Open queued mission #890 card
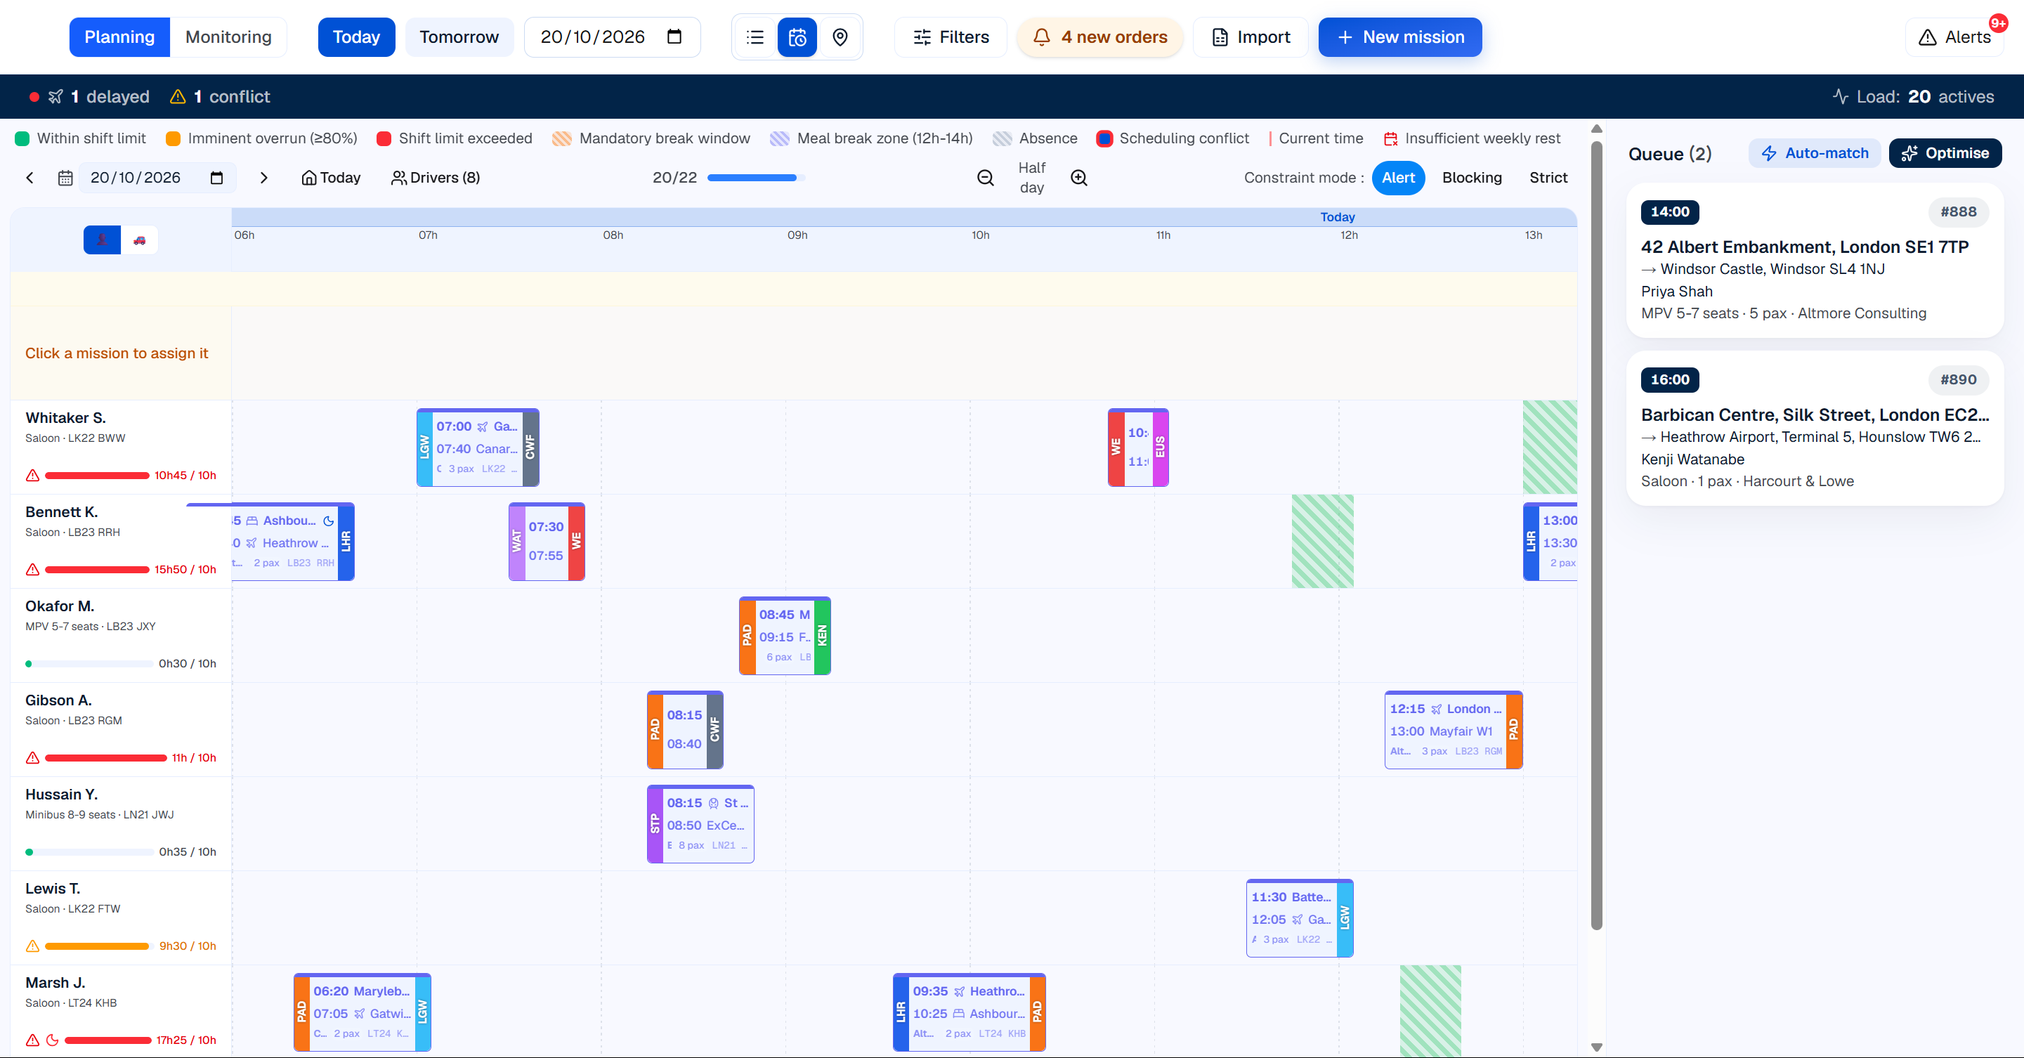 [1815, 429]
